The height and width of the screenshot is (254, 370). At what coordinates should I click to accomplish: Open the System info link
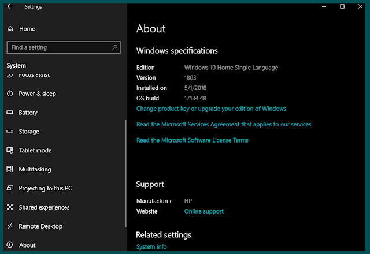(x=151, y=246)
